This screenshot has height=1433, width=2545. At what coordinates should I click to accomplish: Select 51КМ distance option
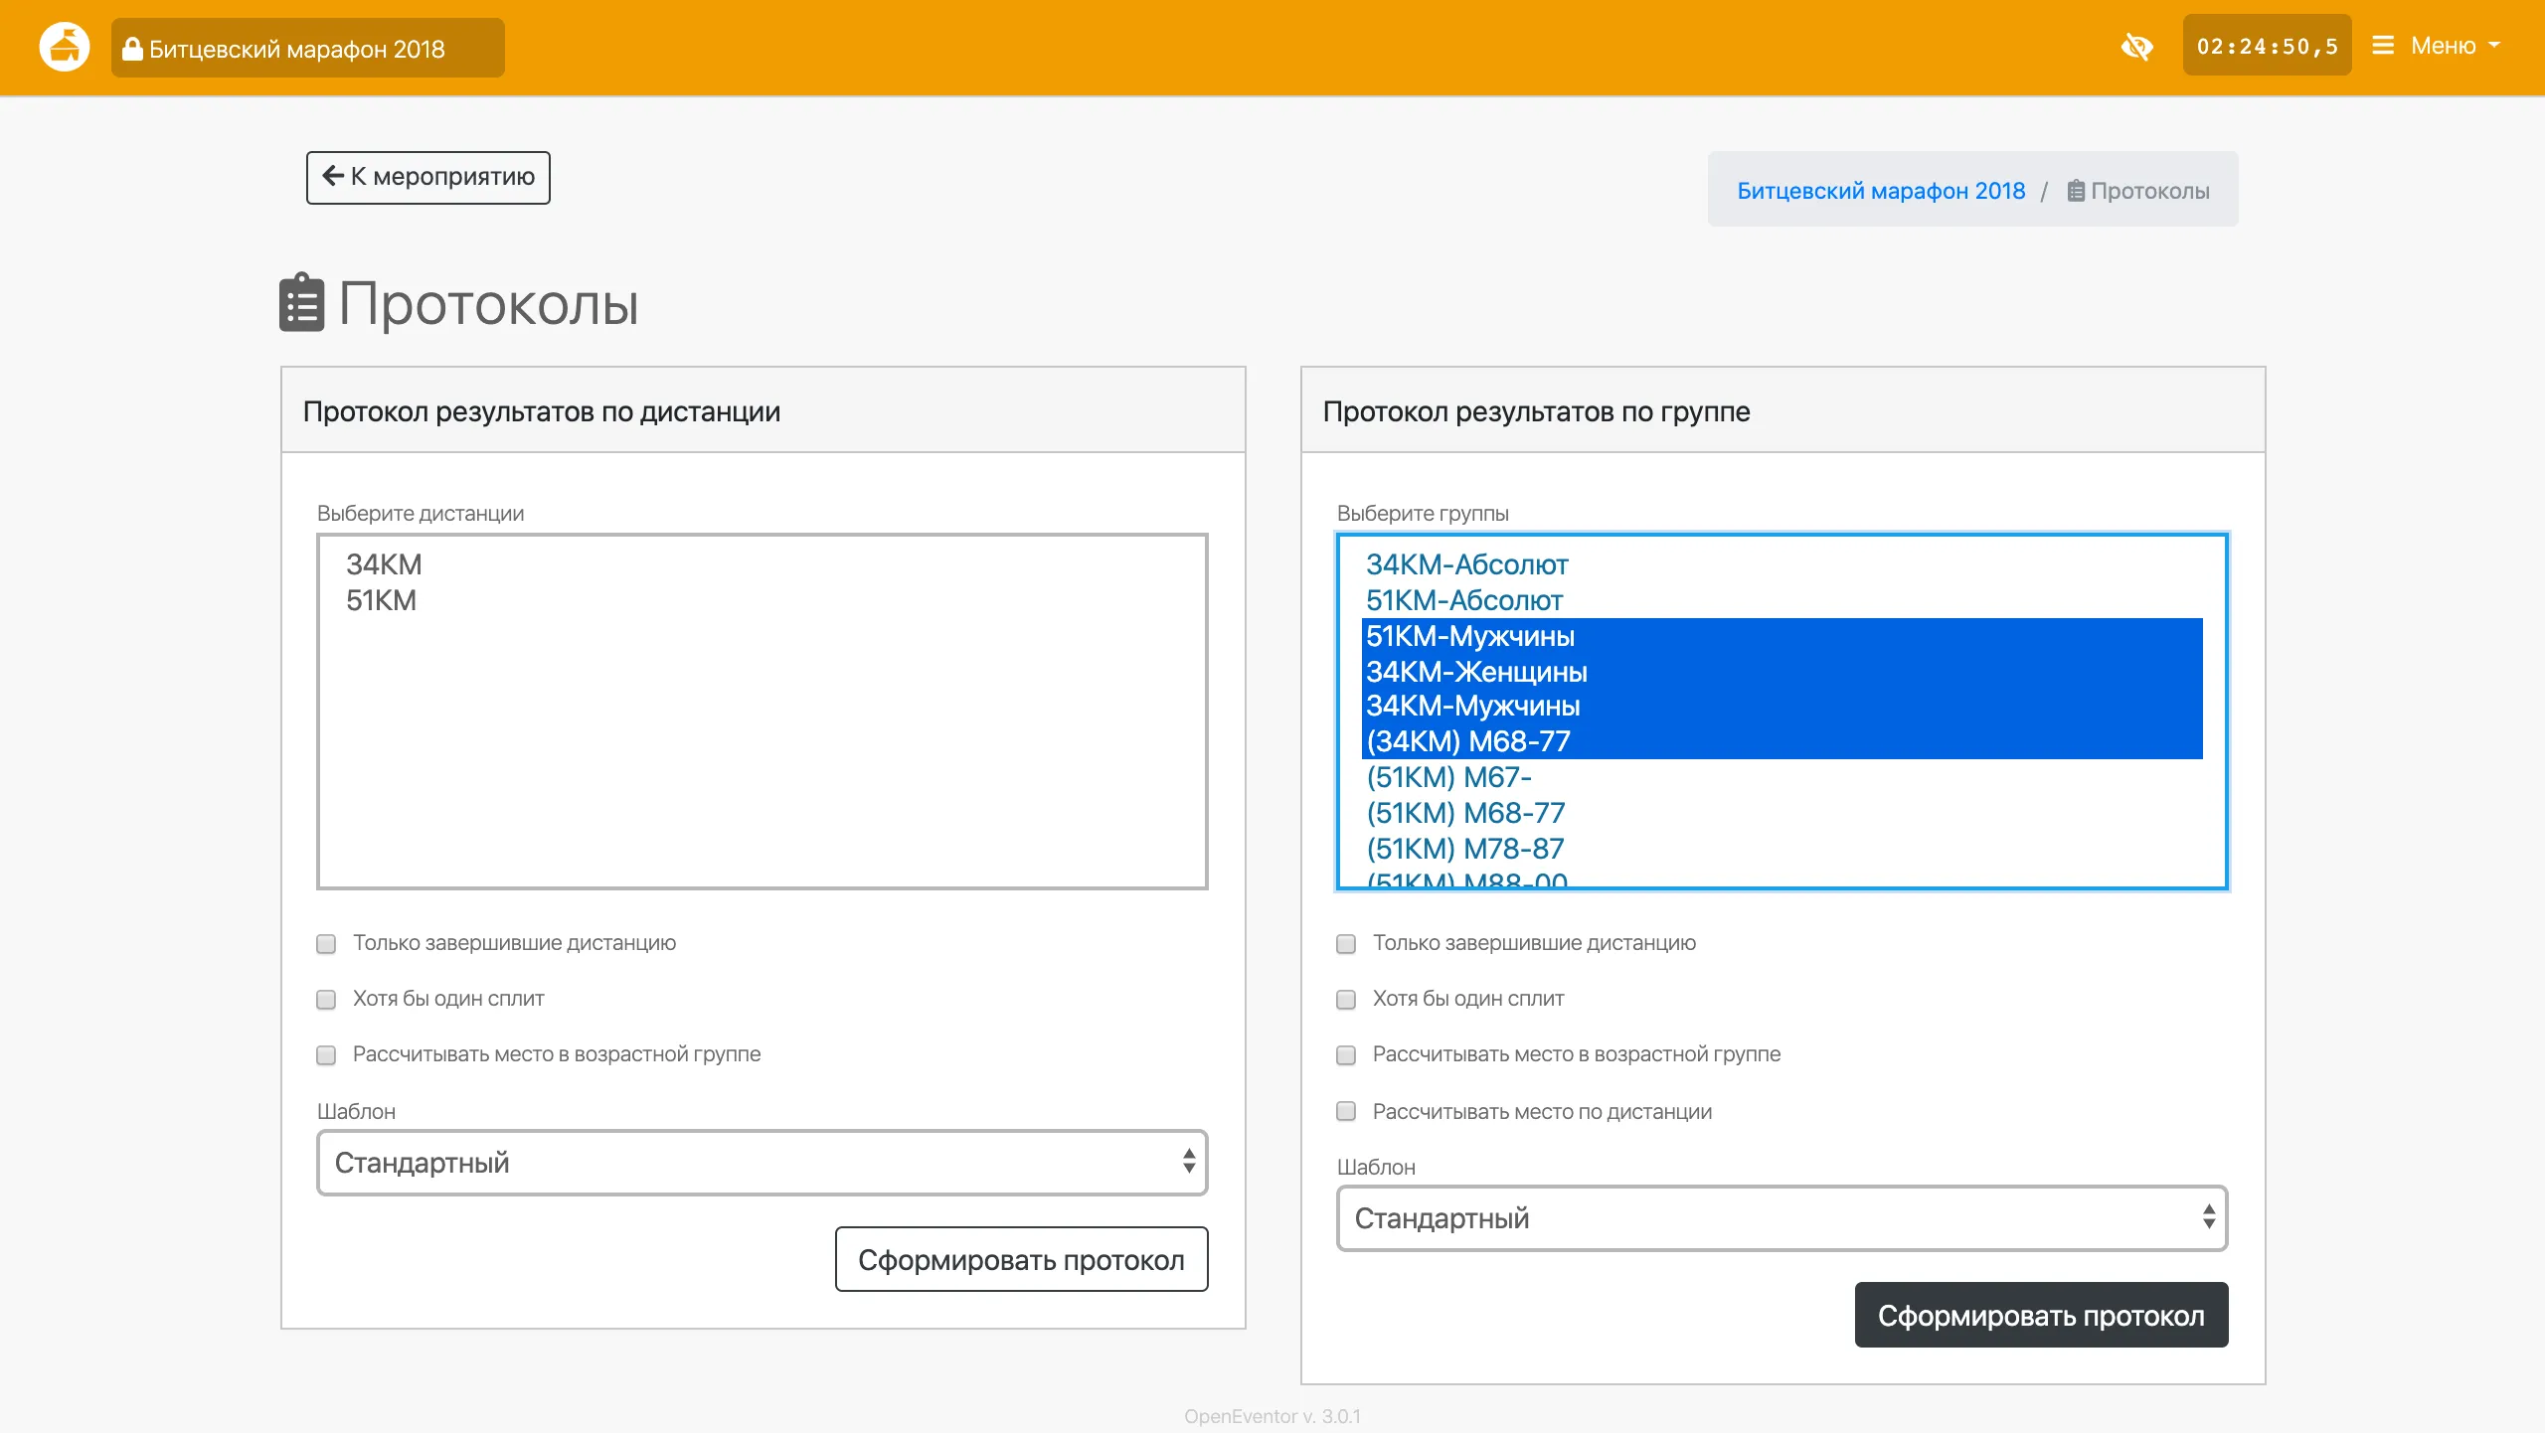coord(381,600)
